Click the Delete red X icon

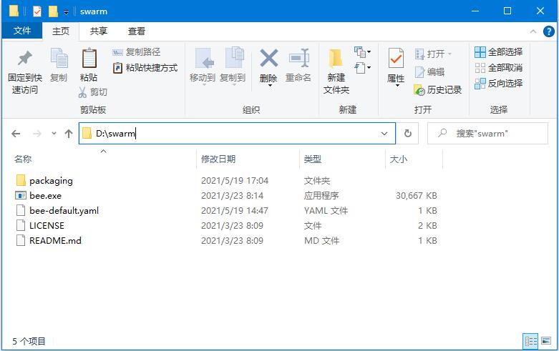click(x=268, y=59)
